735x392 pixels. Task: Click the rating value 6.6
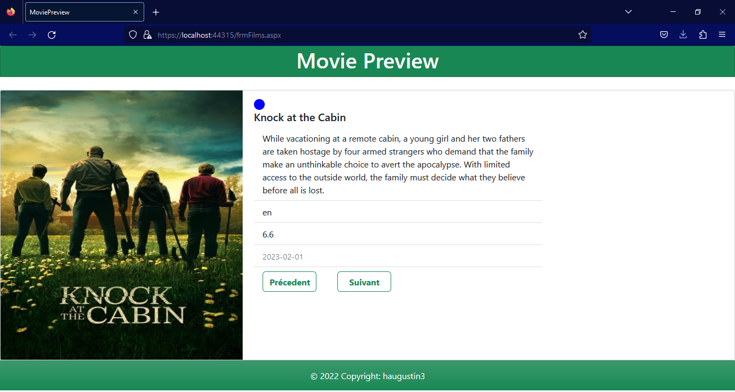point(268,235)
